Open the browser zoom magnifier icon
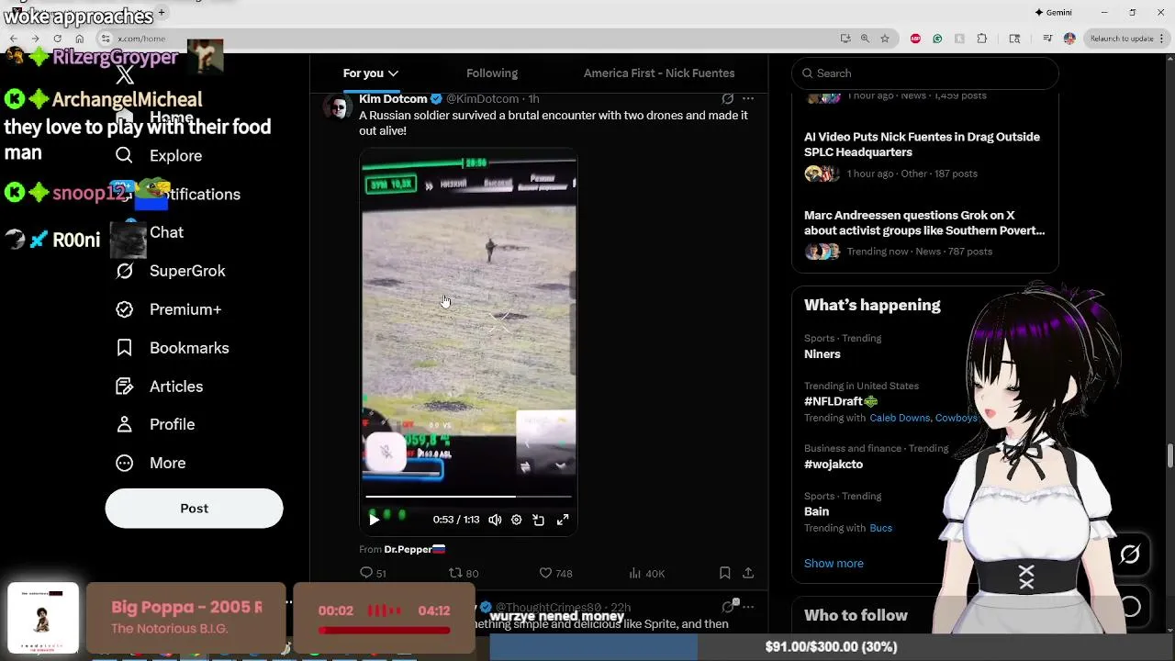Image resolution: width=1175 pixels, height=661 pixels. pos(865,39)
